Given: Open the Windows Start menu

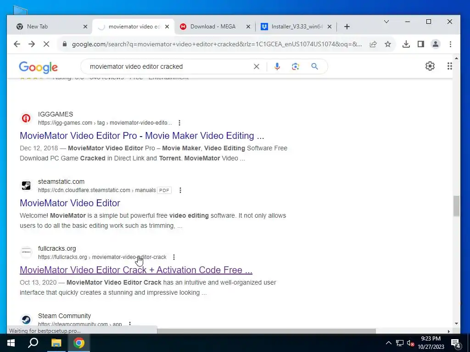Looking at the screenshot, I should click(x=11, y=343).
